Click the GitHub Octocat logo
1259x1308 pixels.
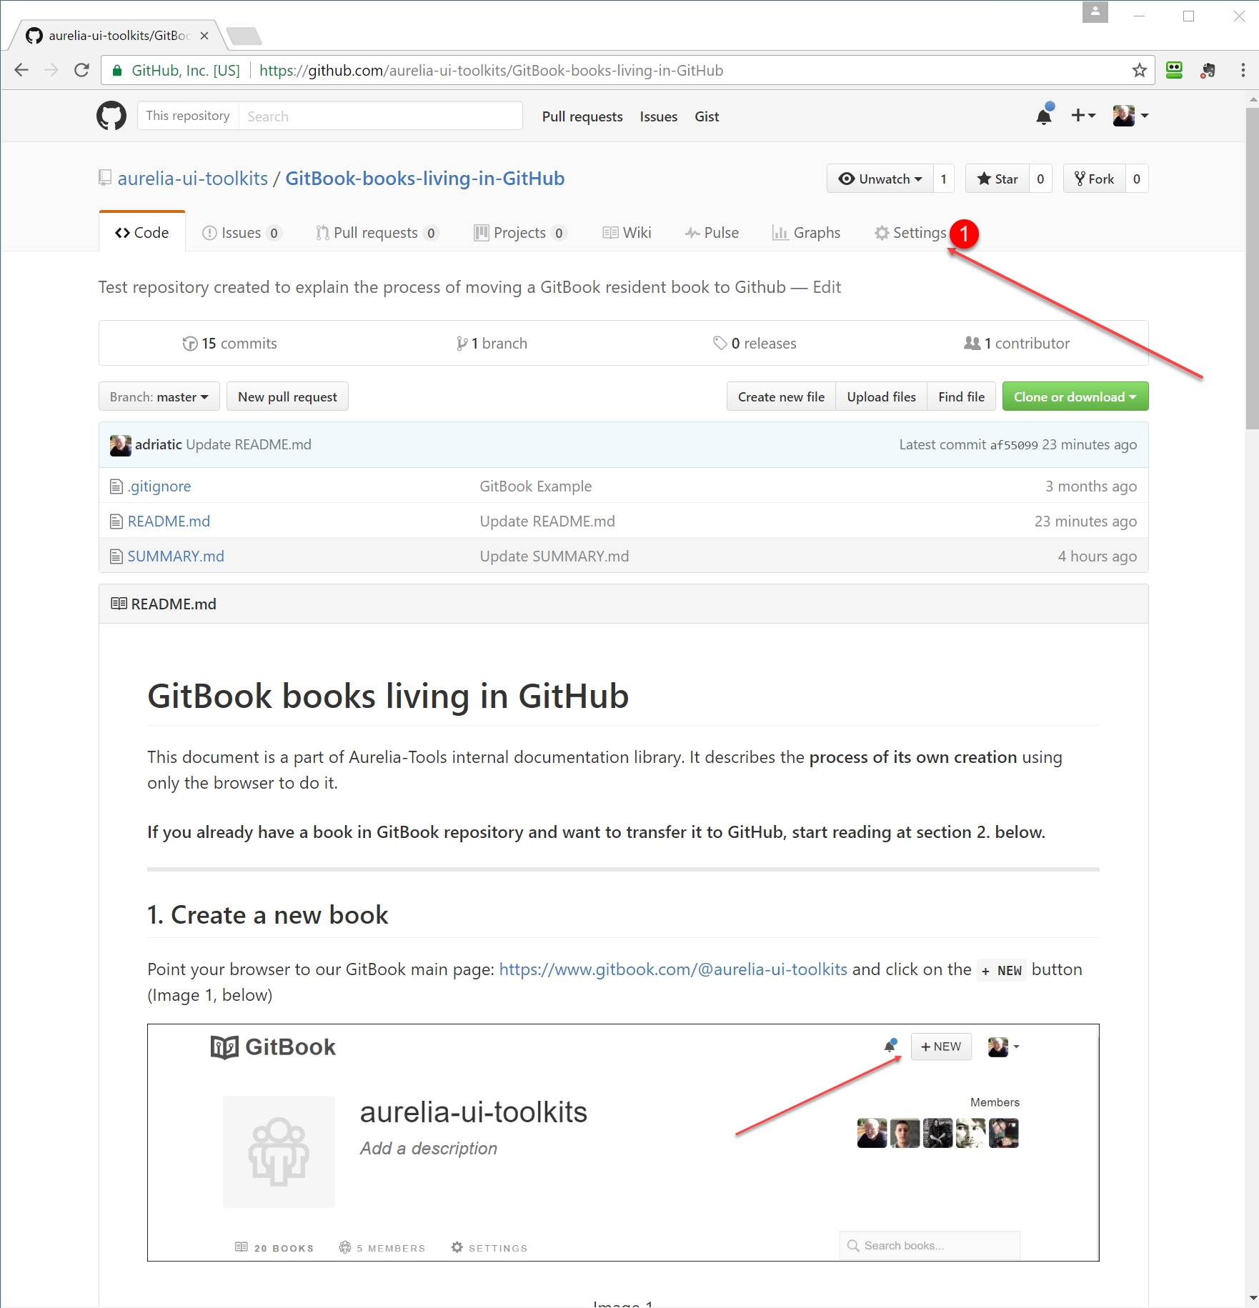(111, 116)
